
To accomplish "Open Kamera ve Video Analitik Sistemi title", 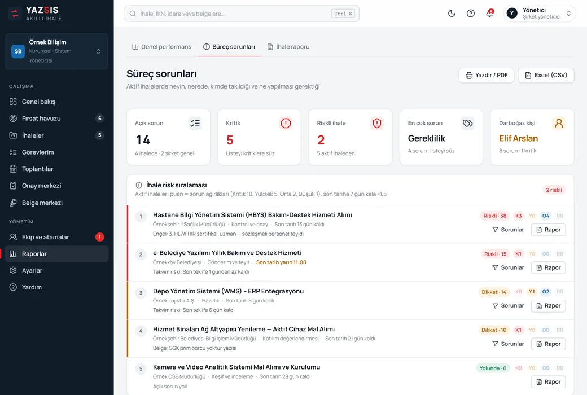I will [x=236, y=367].
